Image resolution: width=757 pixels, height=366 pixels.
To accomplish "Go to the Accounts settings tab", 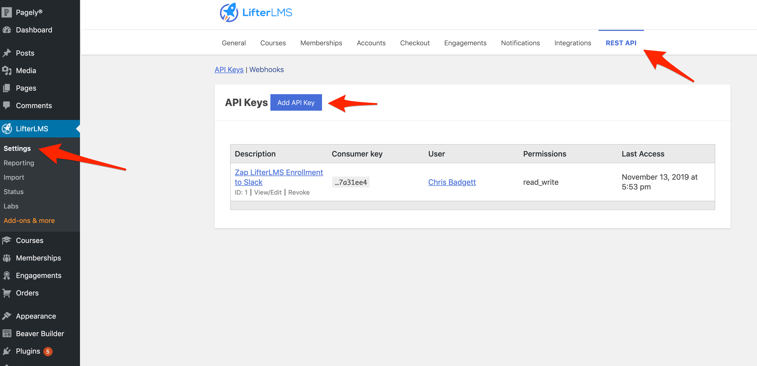I will tap(371, 43).
